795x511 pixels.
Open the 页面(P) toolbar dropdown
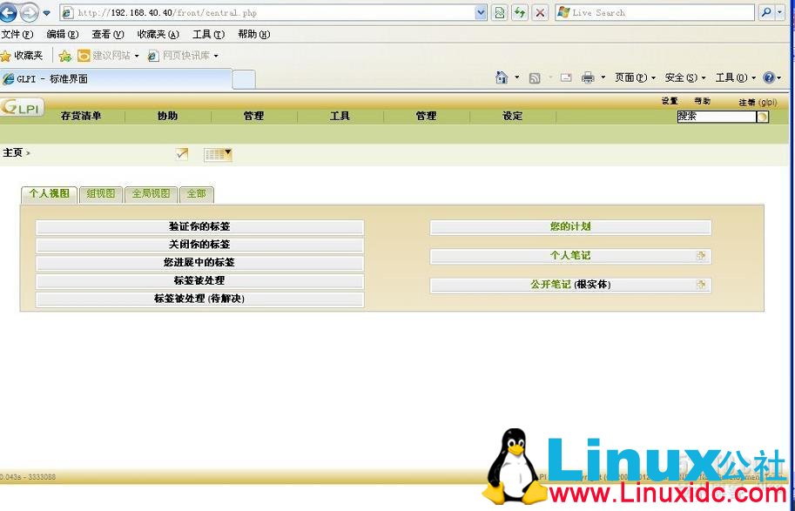pyautogui.click(x=635, y=77)
